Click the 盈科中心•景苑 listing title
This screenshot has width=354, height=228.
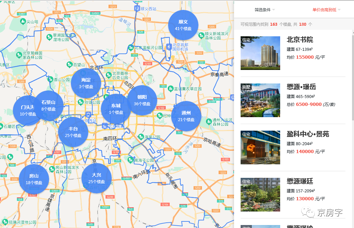[x=308, y=134]
